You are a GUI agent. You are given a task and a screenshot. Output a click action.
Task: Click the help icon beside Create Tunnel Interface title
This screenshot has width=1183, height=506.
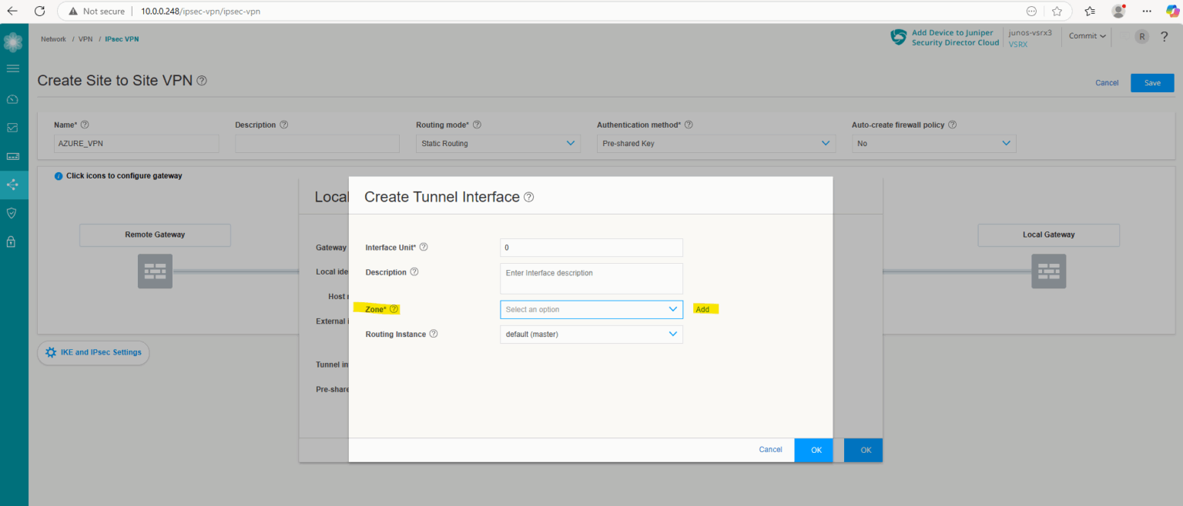coord(528,197)
